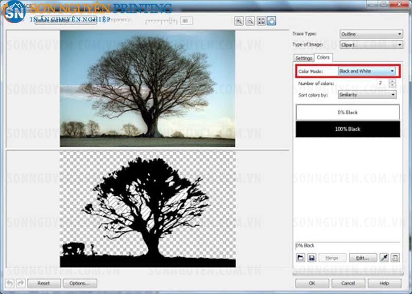
Task: Select the 0% Black color swatch
Action: click(x=348, y=112)
